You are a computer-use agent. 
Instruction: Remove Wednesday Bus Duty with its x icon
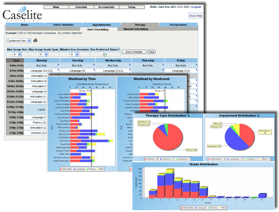tap(130, 65)
